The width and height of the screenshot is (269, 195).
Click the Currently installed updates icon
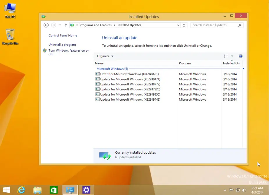105,155
